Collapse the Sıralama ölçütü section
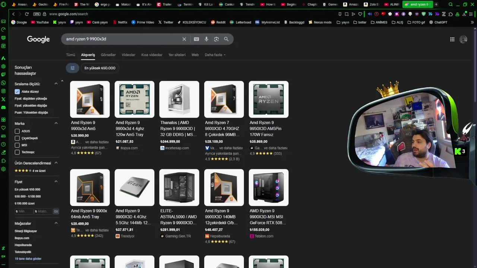Viewport: 477px width, 268px height. [x=56, y=84]
